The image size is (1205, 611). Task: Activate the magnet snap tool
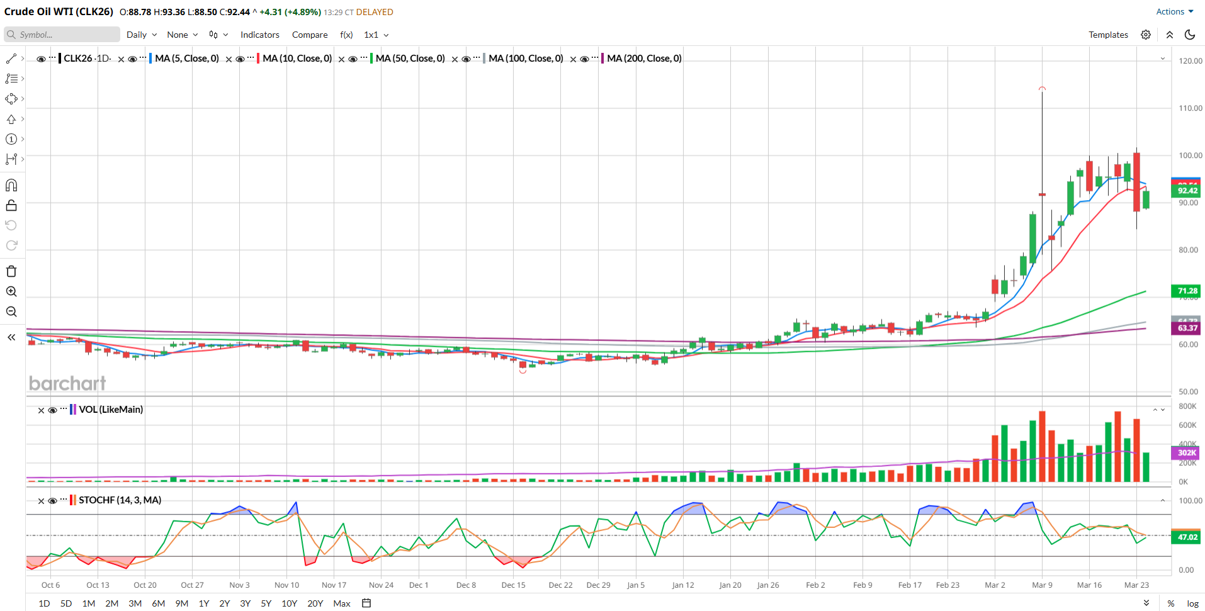pyautogui.click(x=11, y=185)
